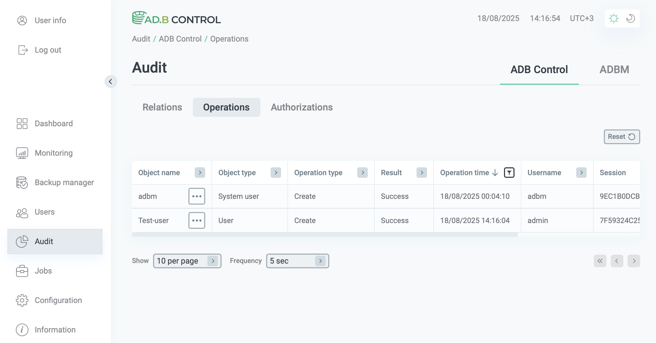The height and width of the screenshot is (343, 656).
Task: Open the Backup manager
Action: click(64, 182)
